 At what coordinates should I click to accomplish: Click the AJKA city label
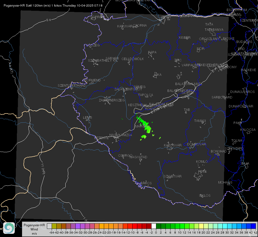coord(157,75)
